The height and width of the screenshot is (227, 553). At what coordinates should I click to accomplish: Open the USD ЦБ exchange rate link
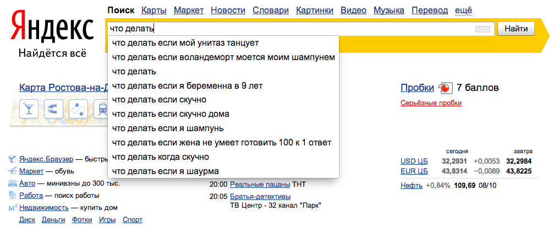point(414,161)
